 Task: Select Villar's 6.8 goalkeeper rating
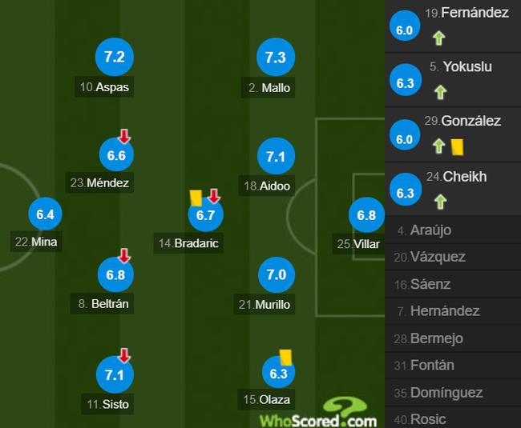tap(366, 215)
